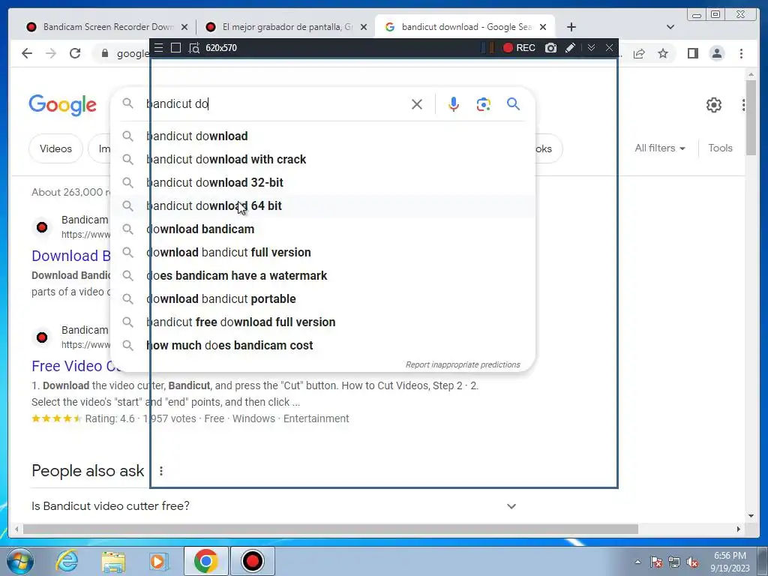768x576 pixels.
Task: Pick suggestion 'bandicut free download full version'
Action: pyautogui.click(x=323, y=322)
